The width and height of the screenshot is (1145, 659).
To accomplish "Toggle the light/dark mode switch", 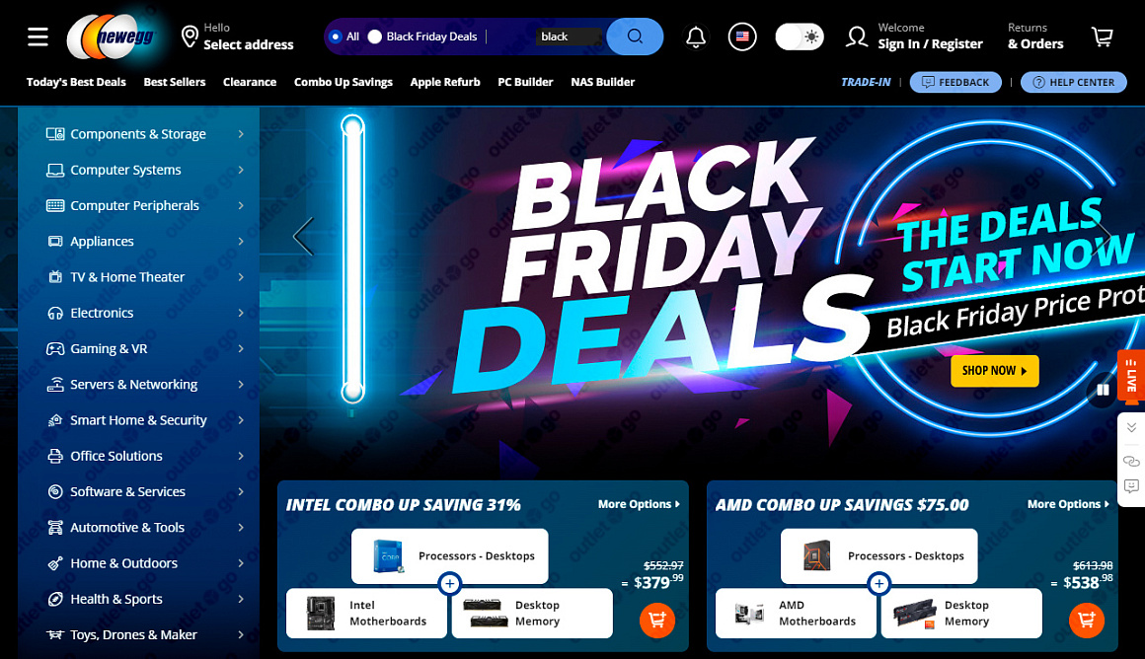I will (800, 37).
